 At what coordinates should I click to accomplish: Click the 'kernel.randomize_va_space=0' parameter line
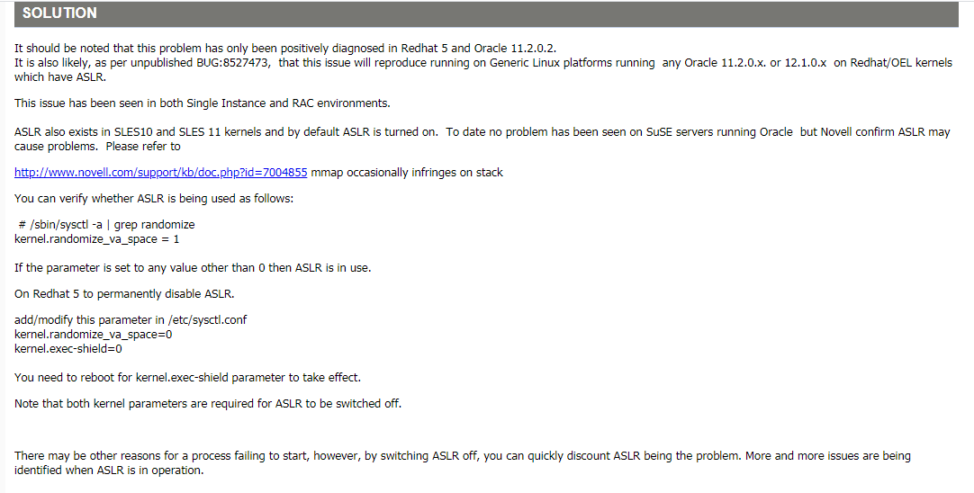94,334
